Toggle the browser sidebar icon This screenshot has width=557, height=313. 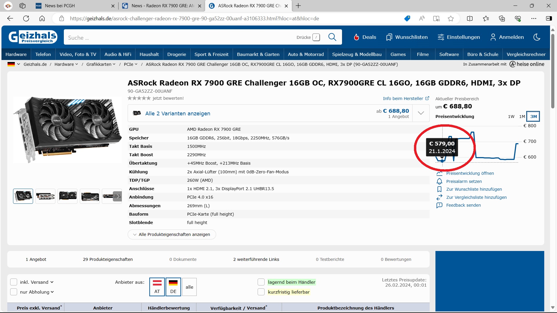coord(549,19)
